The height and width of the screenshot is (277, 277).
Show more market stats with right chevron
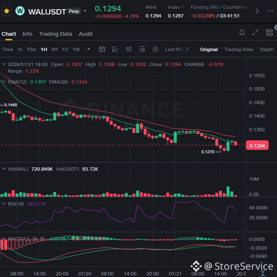257,11
